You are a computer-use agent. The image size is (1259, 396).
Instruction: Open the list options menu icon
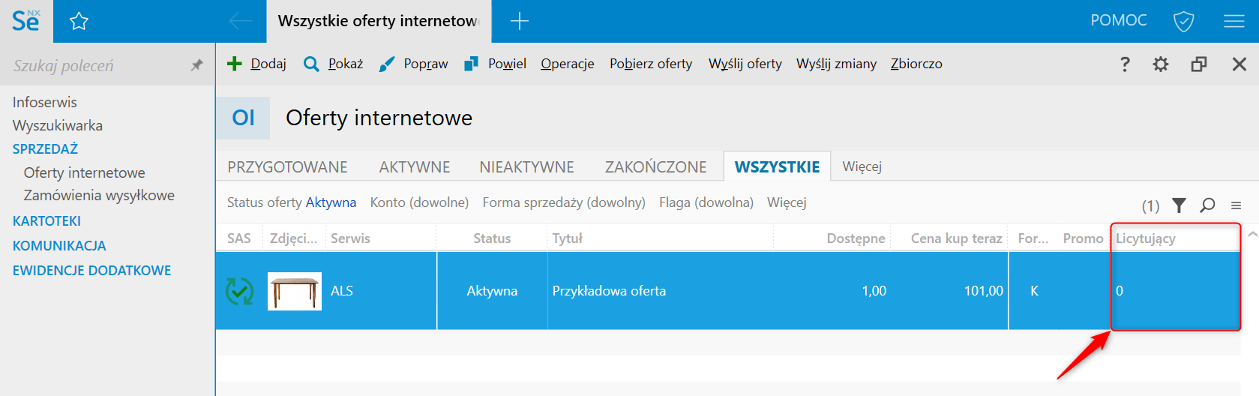click(1236, 205)
